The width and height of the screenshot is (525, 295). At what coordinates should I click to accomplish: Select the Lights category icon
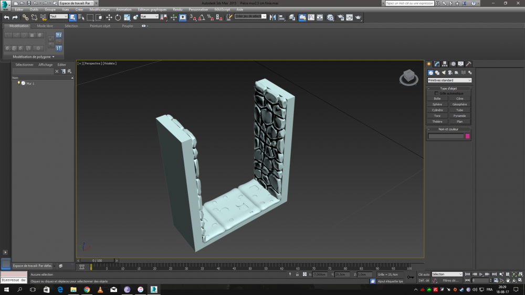[444, 72]
